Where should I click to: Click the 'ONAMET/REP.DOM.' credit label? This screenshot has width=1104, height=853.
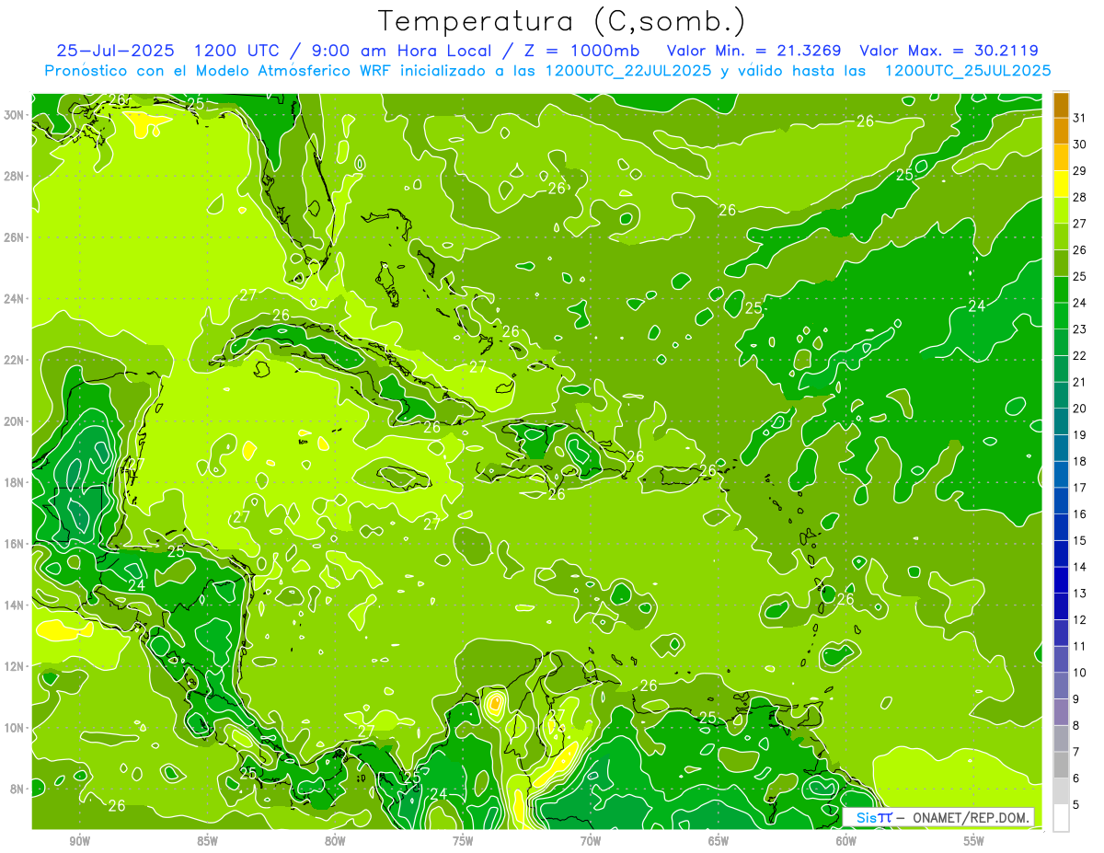tap(972, 817)
